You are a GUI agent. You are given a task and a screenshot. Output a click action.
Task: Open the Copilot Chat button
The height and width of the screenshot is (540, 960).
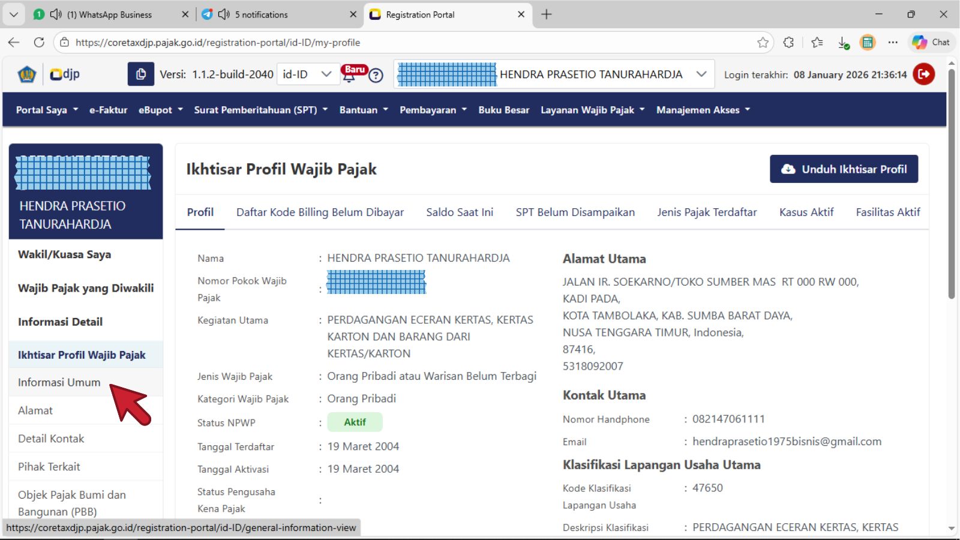[x=931, y=43]
